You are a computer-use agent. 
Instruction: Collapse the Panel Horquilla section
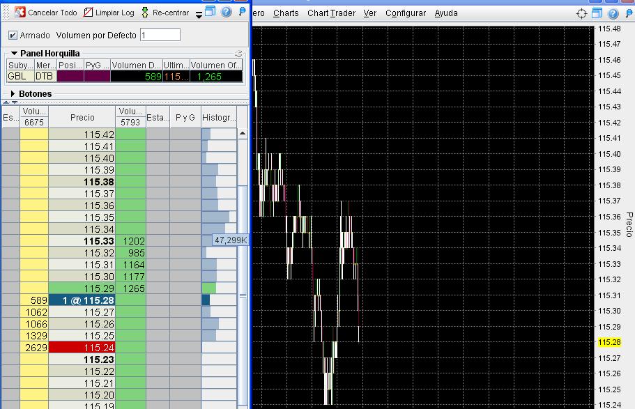click(14, 53)
